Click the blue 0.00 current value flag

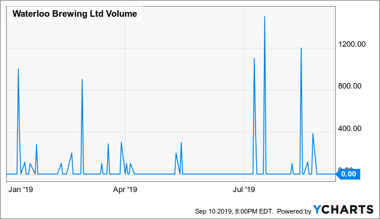point(348,174)
